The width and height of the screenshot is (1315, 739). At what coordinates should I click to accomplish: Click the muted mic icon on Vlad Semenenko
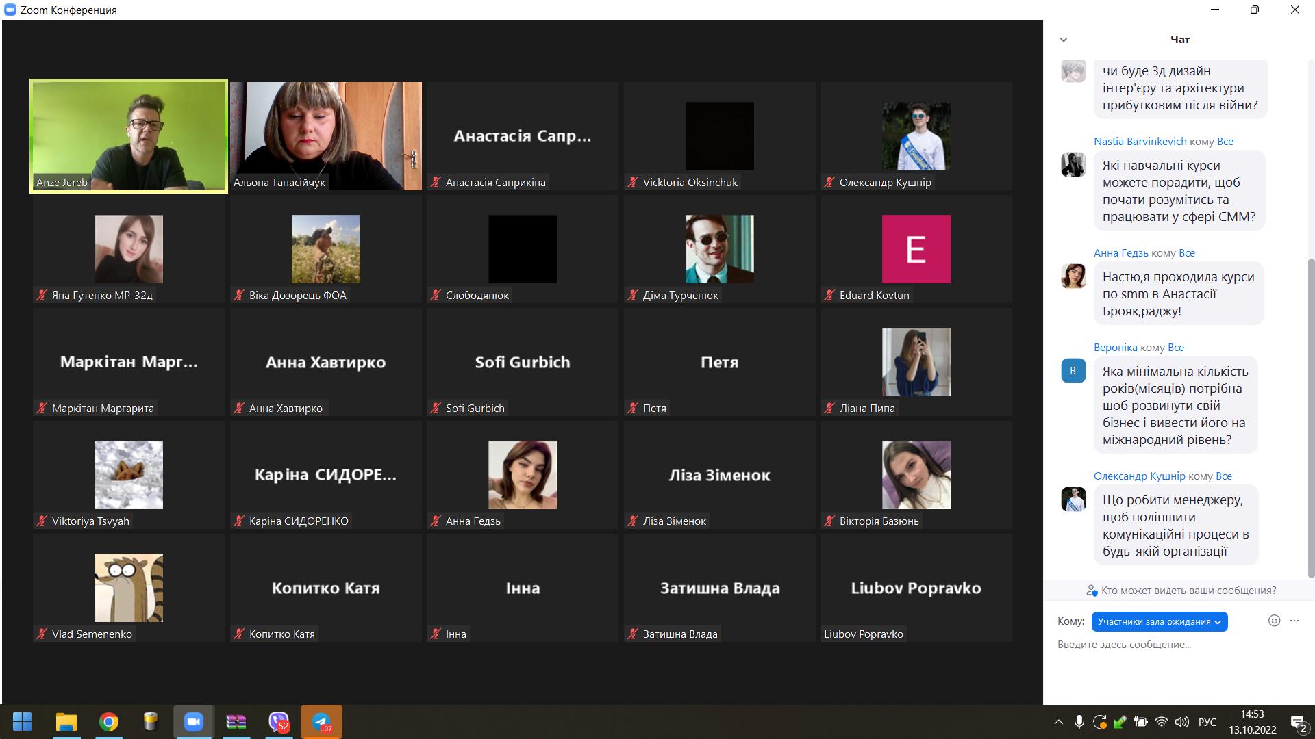pyautogui.click(x=42, y=634)
